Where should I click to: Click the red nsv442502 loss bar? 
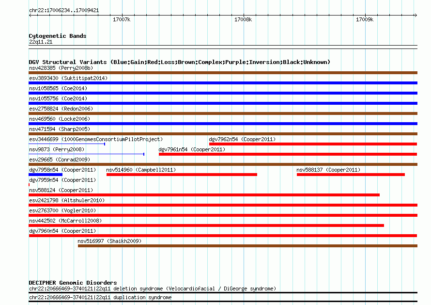point(206,225)
